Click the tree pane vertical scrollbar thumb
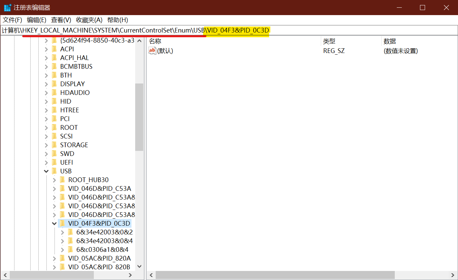458x280 pixels. click(x=139, y=117)
